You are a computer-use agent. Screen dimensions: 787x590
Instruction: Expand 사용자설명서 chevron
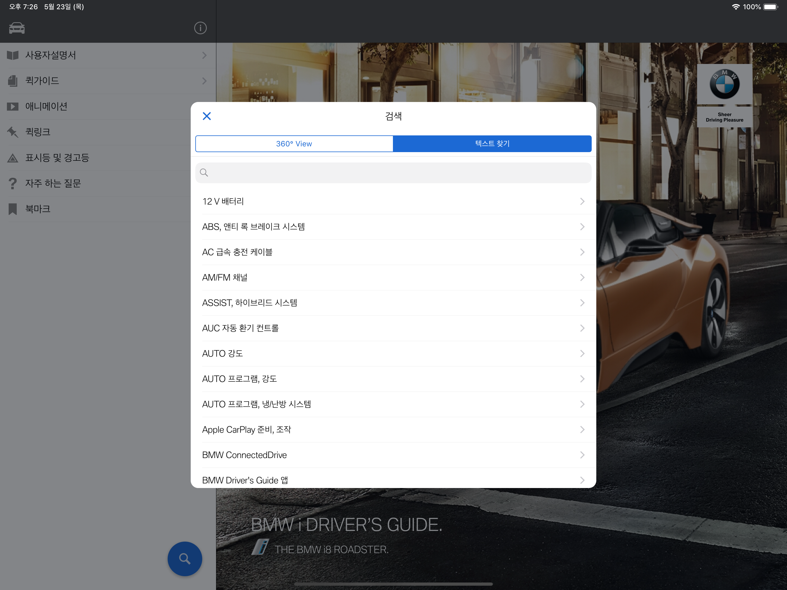[204, 55]
